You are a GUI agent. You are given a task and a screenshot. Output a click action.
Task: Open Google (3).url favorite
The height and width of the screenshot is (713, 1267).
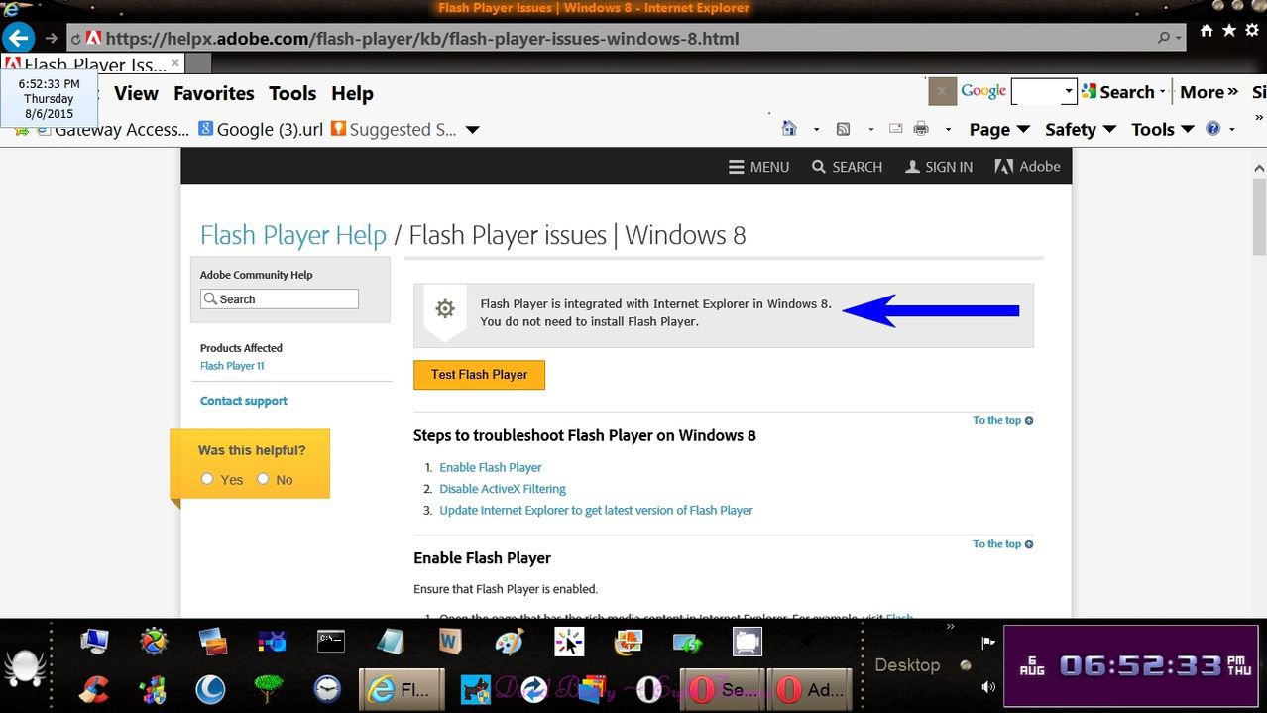pyautogui.click(x=261, y=130)
